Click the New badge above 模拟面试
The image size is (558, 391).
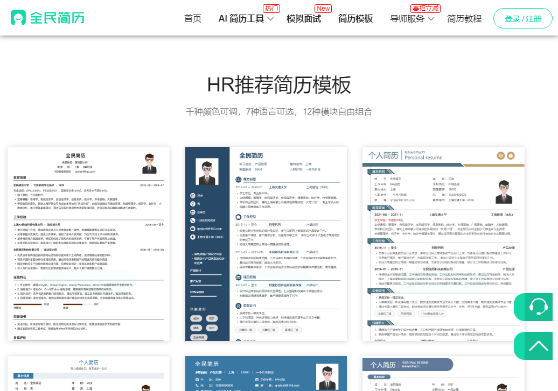323,8
